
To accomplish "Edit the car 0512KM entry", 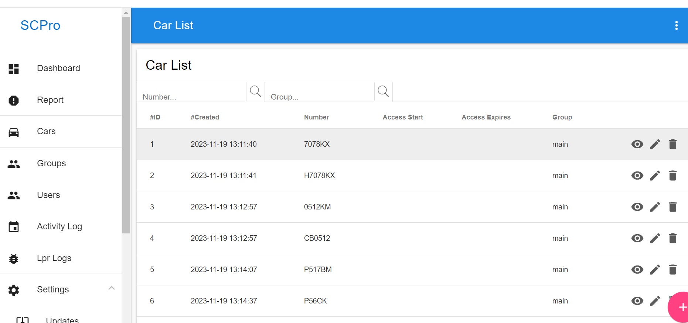I will 655,207.
